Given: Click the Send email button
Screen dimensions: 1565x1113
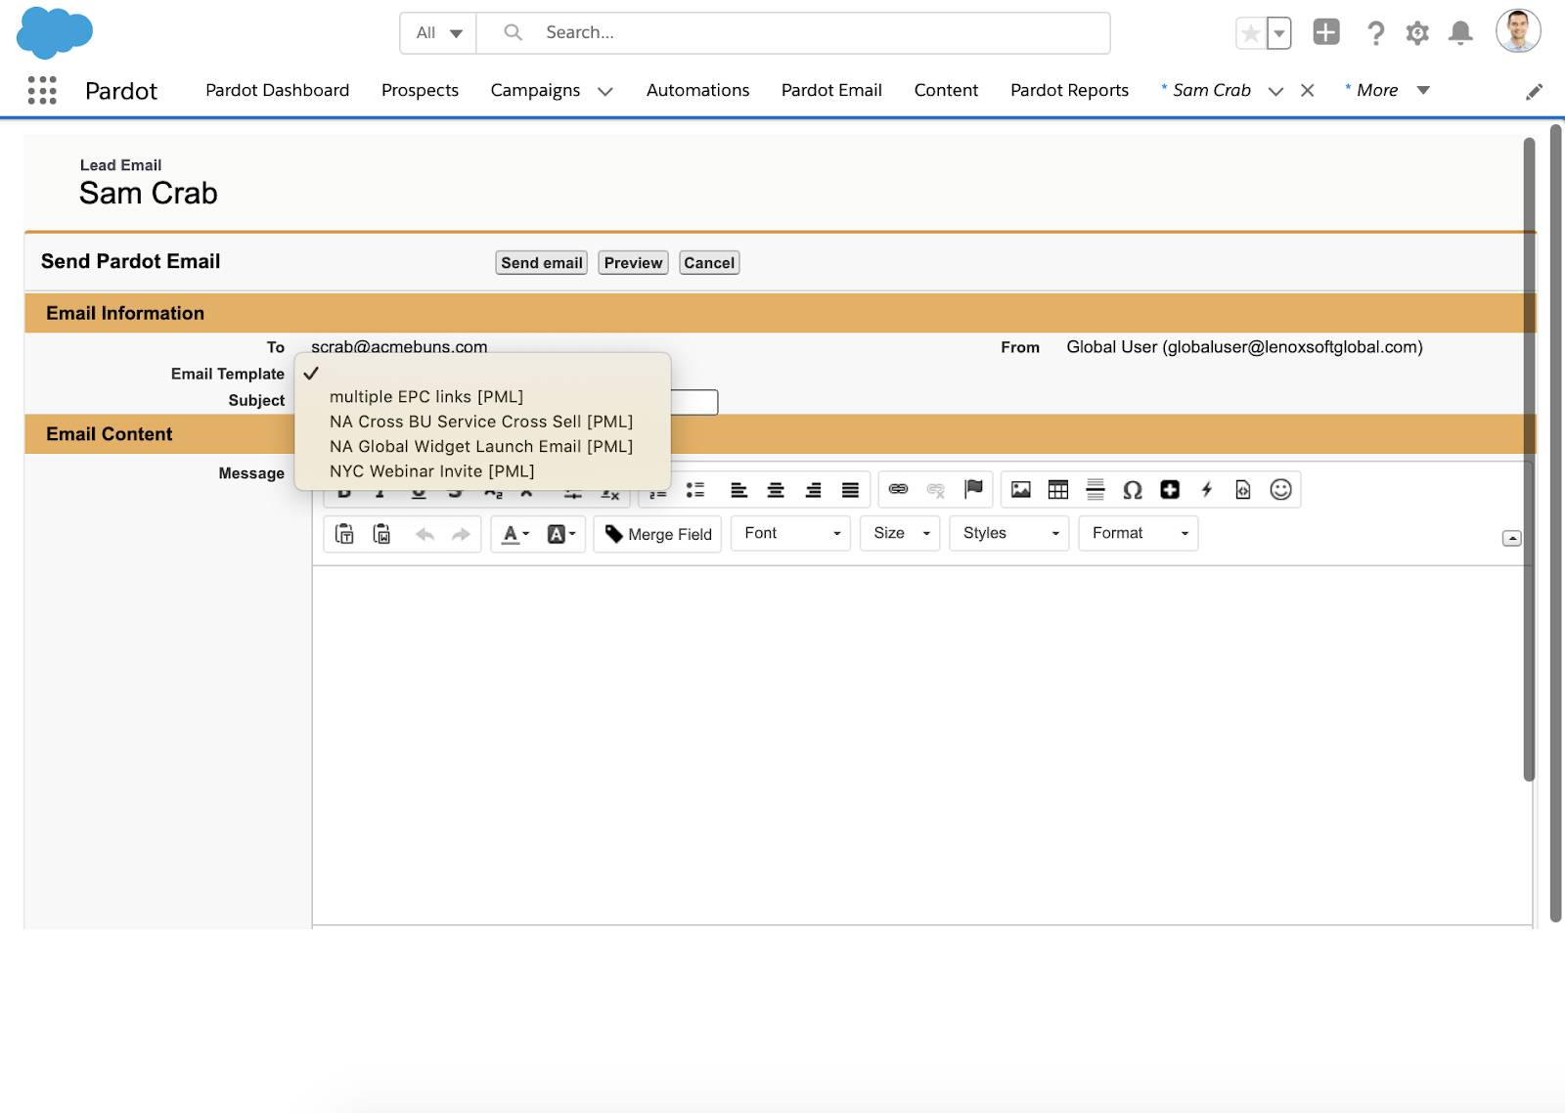Looking at the screenshot, I should tap(542, 263).
